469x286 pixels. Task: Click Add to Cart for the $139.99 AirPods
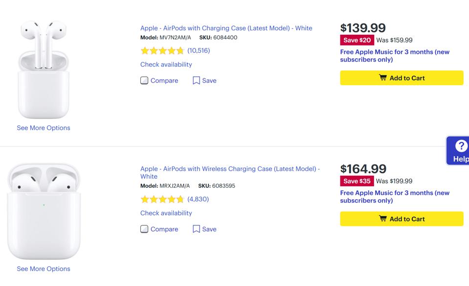click(x=401, y=78)
